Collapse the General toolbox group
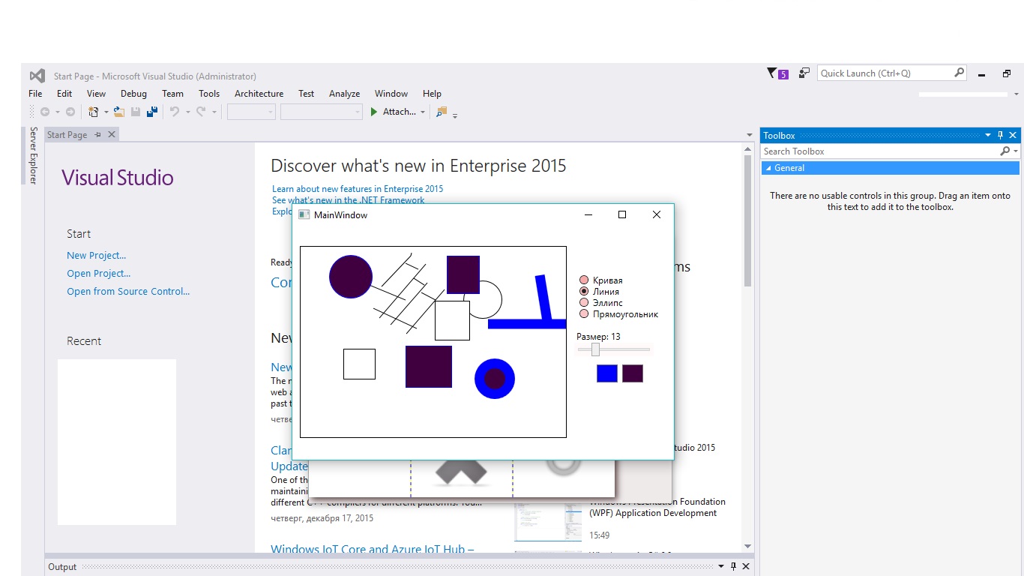This screenshot has height=576, width=1024. coord(768,168)
